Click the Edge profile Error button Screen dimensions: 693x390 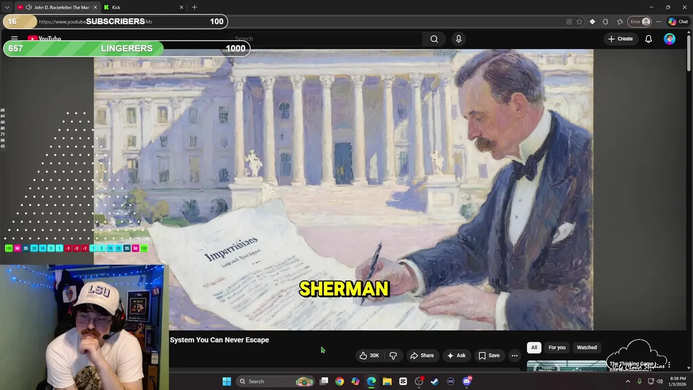[640, 22]
